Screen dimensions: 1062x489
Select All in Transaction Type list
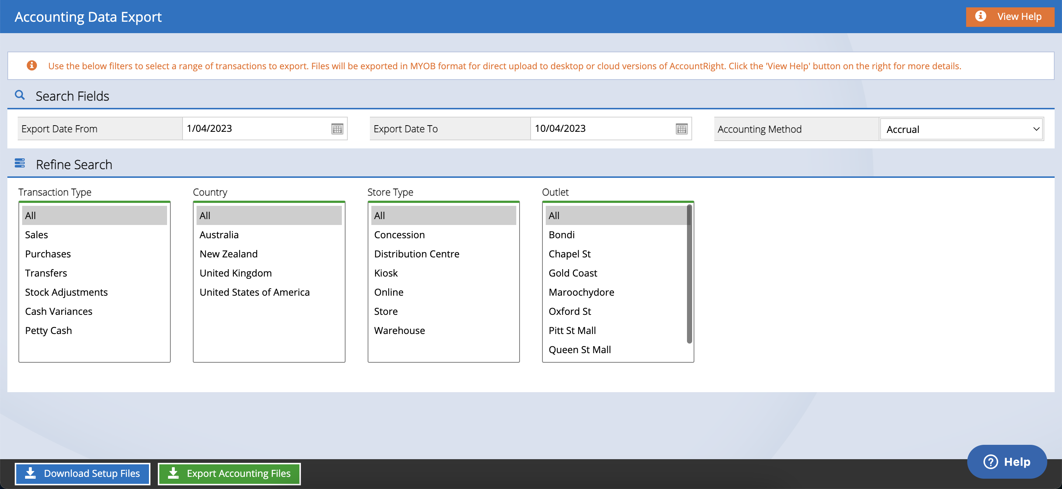[94, 215]
